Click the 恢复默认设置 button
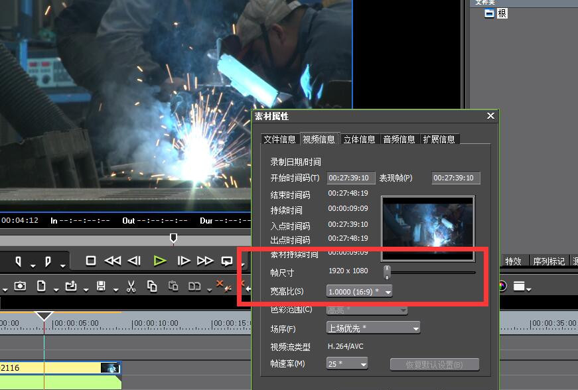Image resolution: width=578 pixels, height=390 pixels. click(437, 363)
